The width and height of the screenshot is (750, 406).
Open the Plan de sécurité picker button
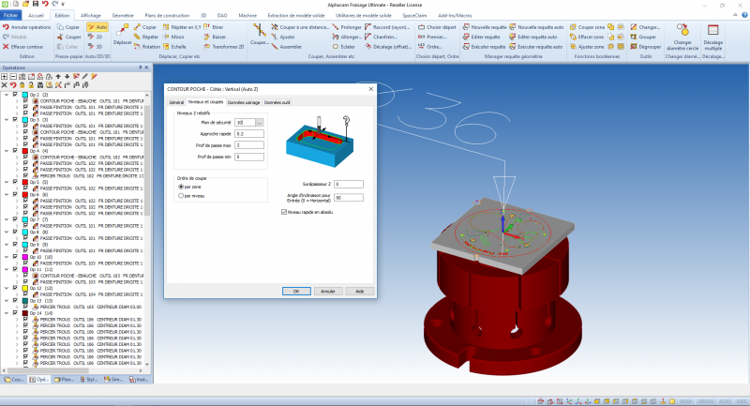pyautogui.click(x=260, y=123)
